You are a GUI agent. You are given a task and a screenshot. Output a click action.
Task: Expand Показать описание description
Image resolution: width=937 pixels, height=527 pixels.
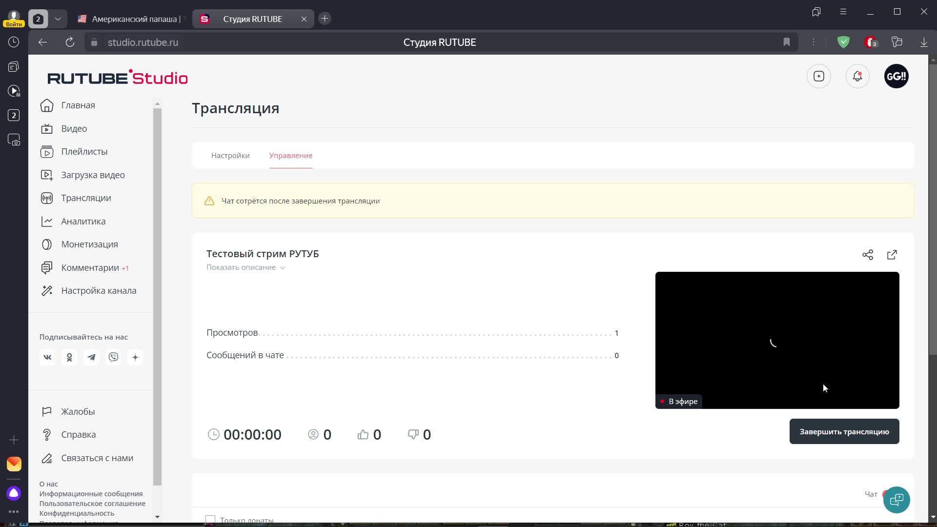(245, 267)
